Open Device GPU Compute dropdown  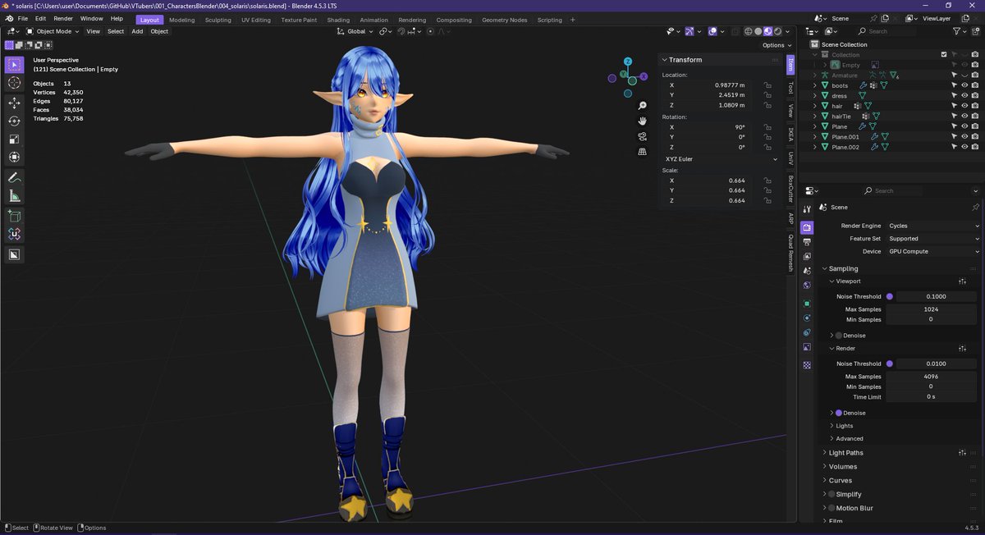[x=933, y=252]
